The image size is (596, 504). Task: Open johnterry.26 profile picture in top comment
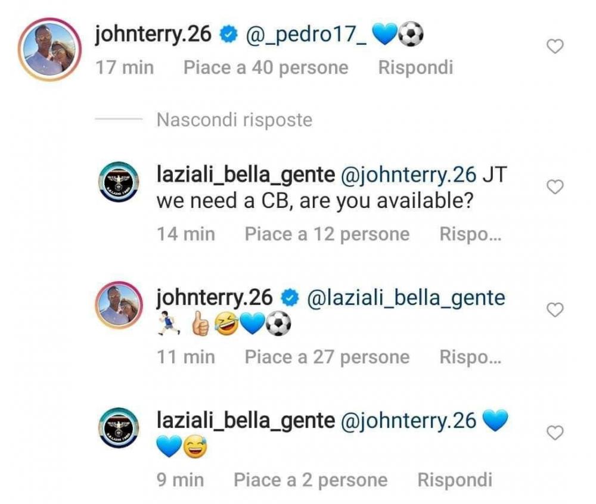click(50, 49)
